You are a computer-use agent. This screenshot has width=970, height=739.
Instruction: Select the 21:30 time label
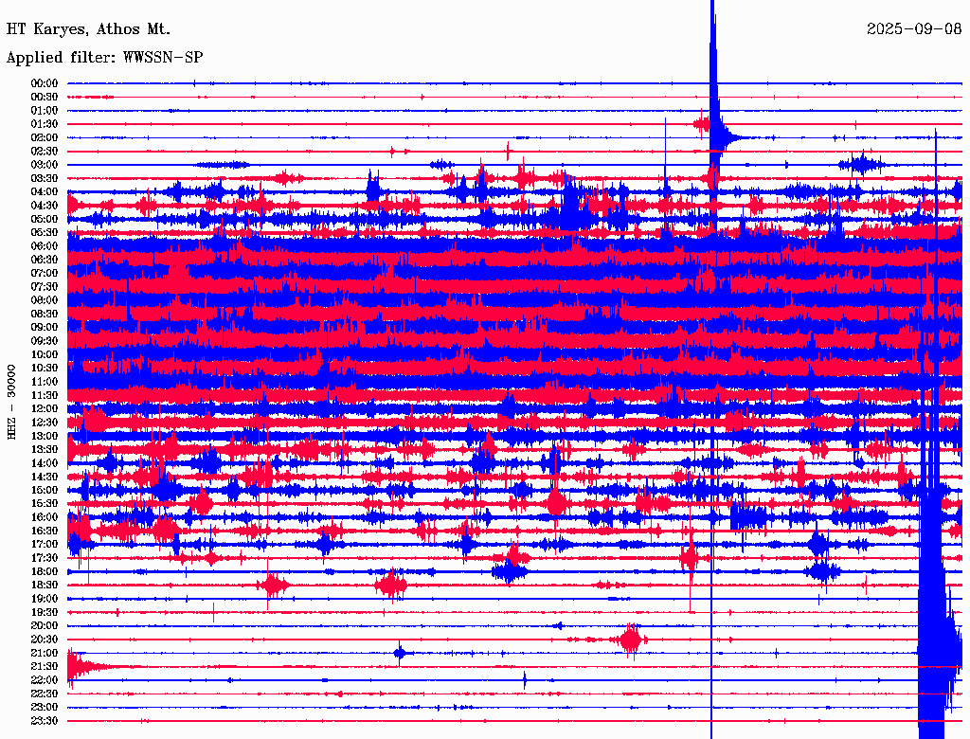click(x=45, y=667)
